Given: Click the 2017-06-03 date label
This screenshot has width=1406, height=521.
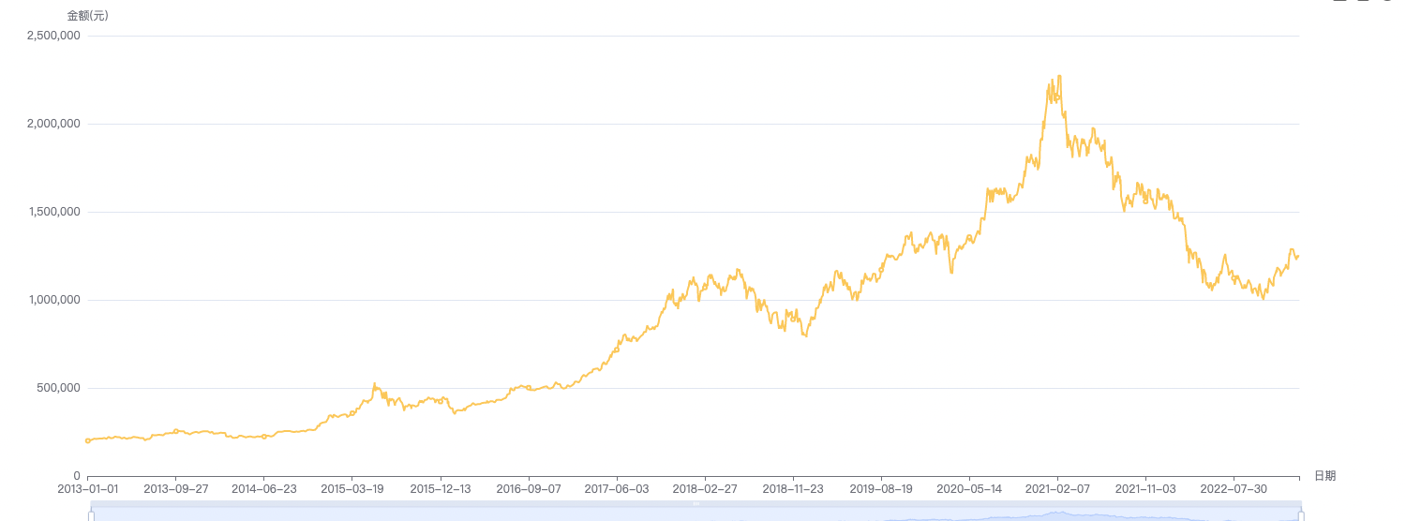Looking at the screenshot, I should pyautogui.click(x=617, y=489).
